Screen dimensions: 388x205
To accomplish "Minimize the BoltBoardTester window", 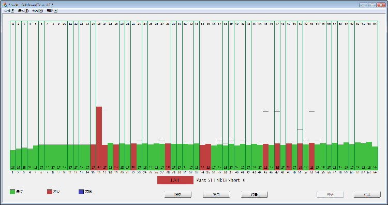I will (363, 5).
